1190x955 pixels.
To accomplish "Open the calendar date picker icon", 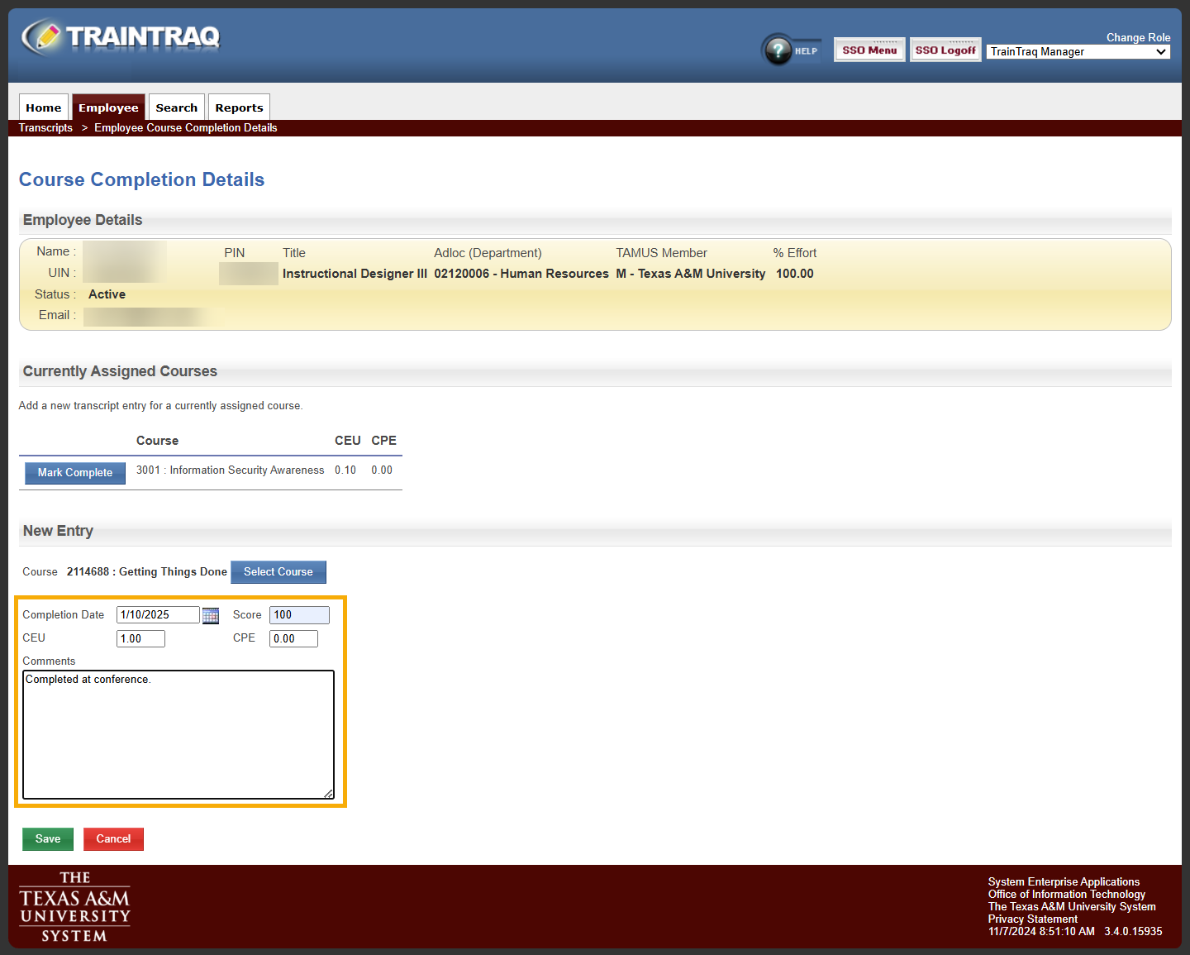I will (x=211, y=615).
